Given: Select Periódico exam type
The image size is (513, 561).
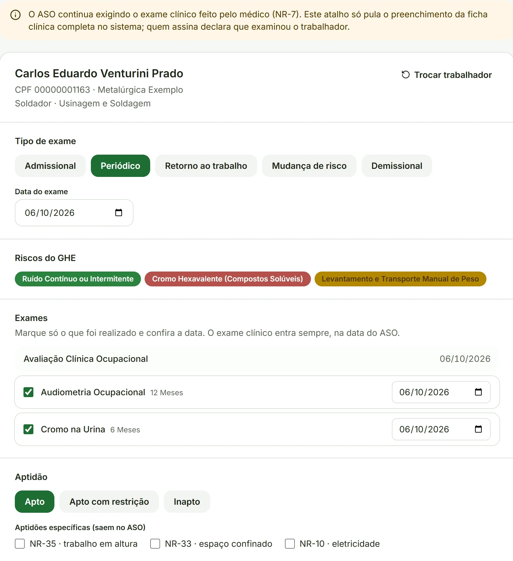Looking at the screenshot, I should coord(121,166).
